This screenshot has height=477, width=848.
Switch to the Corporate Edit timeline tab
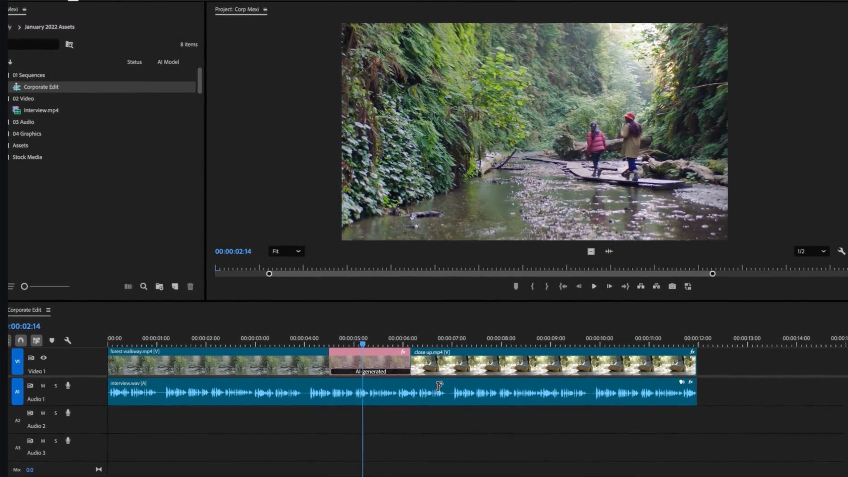click(24, 310)
